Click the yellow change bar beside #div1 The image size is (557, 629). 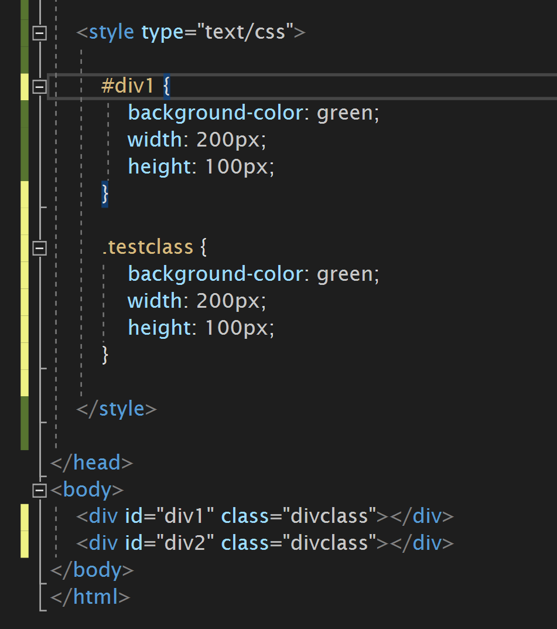(24, 86)
